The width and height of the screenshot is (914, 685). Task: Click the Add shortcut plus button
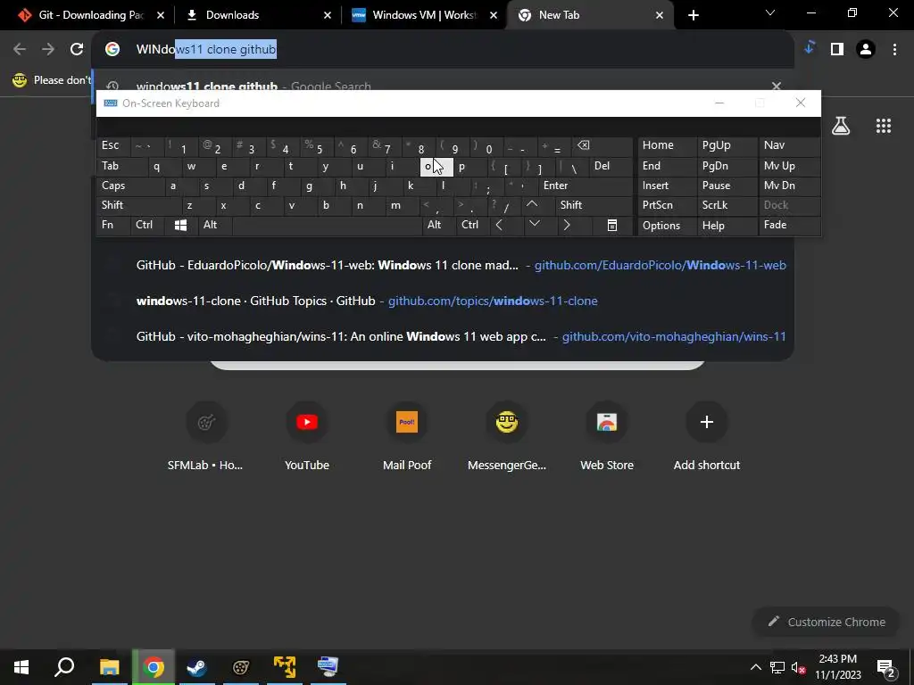tap(707, 422)
